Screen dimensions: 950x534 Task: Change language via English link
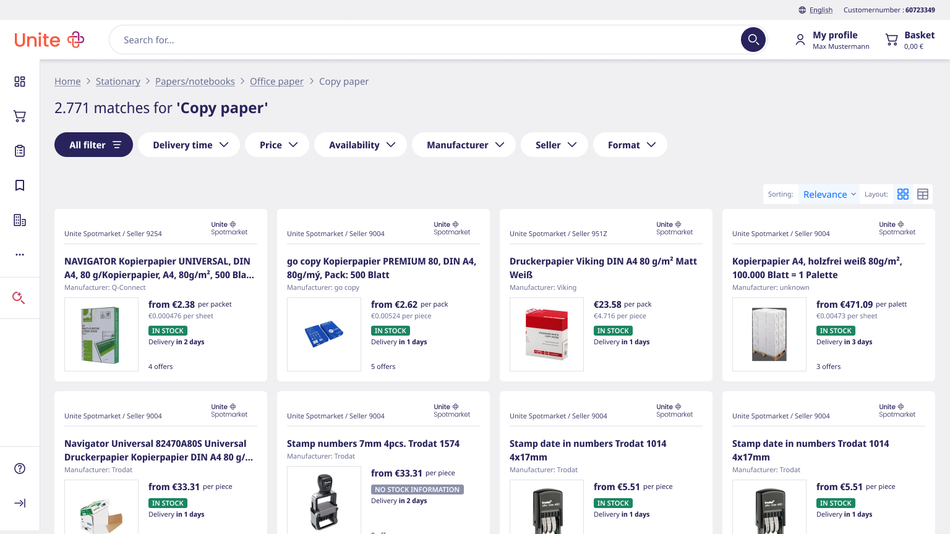point(821,10)
